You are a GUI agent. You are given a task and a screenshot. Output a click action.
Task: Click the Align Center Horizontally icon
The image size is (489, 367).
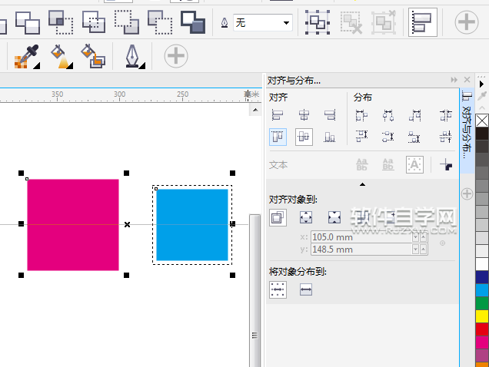click(x=304, y=115)
